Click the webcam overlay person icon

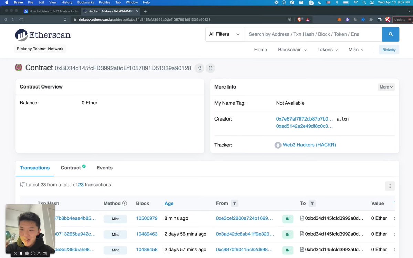click(x=39, y=254)
